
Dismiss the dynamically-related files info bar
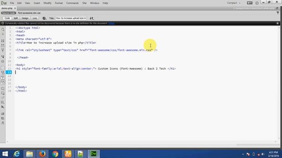[278, 23]
